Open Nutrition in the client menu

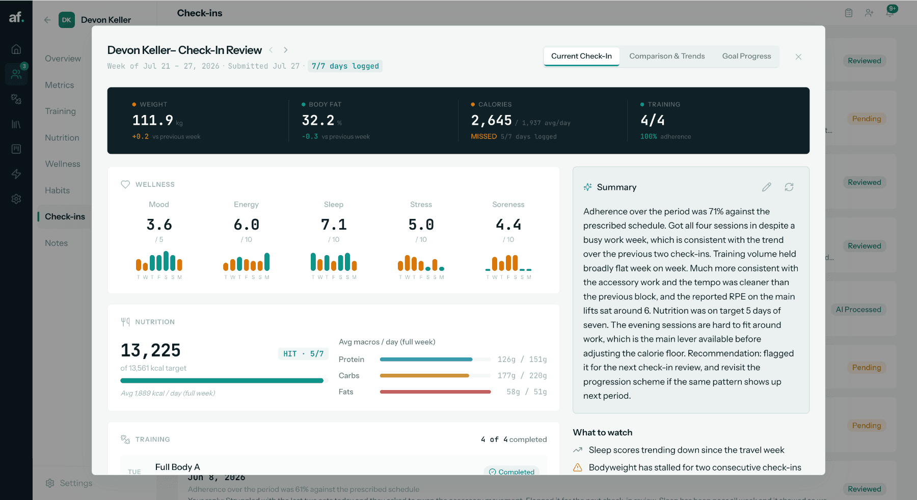point(62,137)
